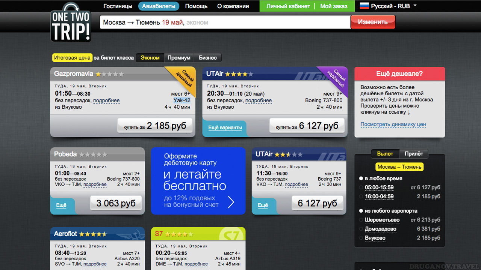Select the Авиабилеты menu tab
The image size is (481, 270).
pyautogui.click(x=159, y=6)
